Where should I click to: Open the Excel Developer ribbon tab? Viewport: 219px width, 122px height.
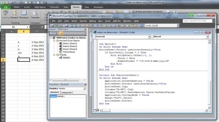(x=98, y=7)
